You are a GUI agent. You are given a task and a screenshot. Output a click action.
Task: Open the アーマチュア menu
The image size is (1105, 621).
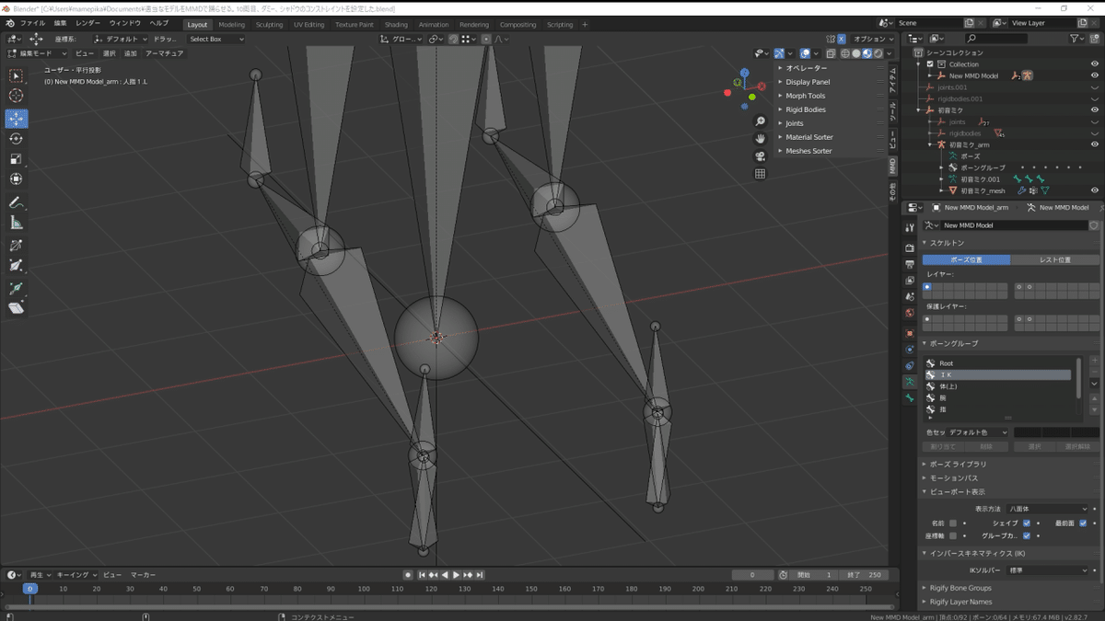tap(164, 53)
